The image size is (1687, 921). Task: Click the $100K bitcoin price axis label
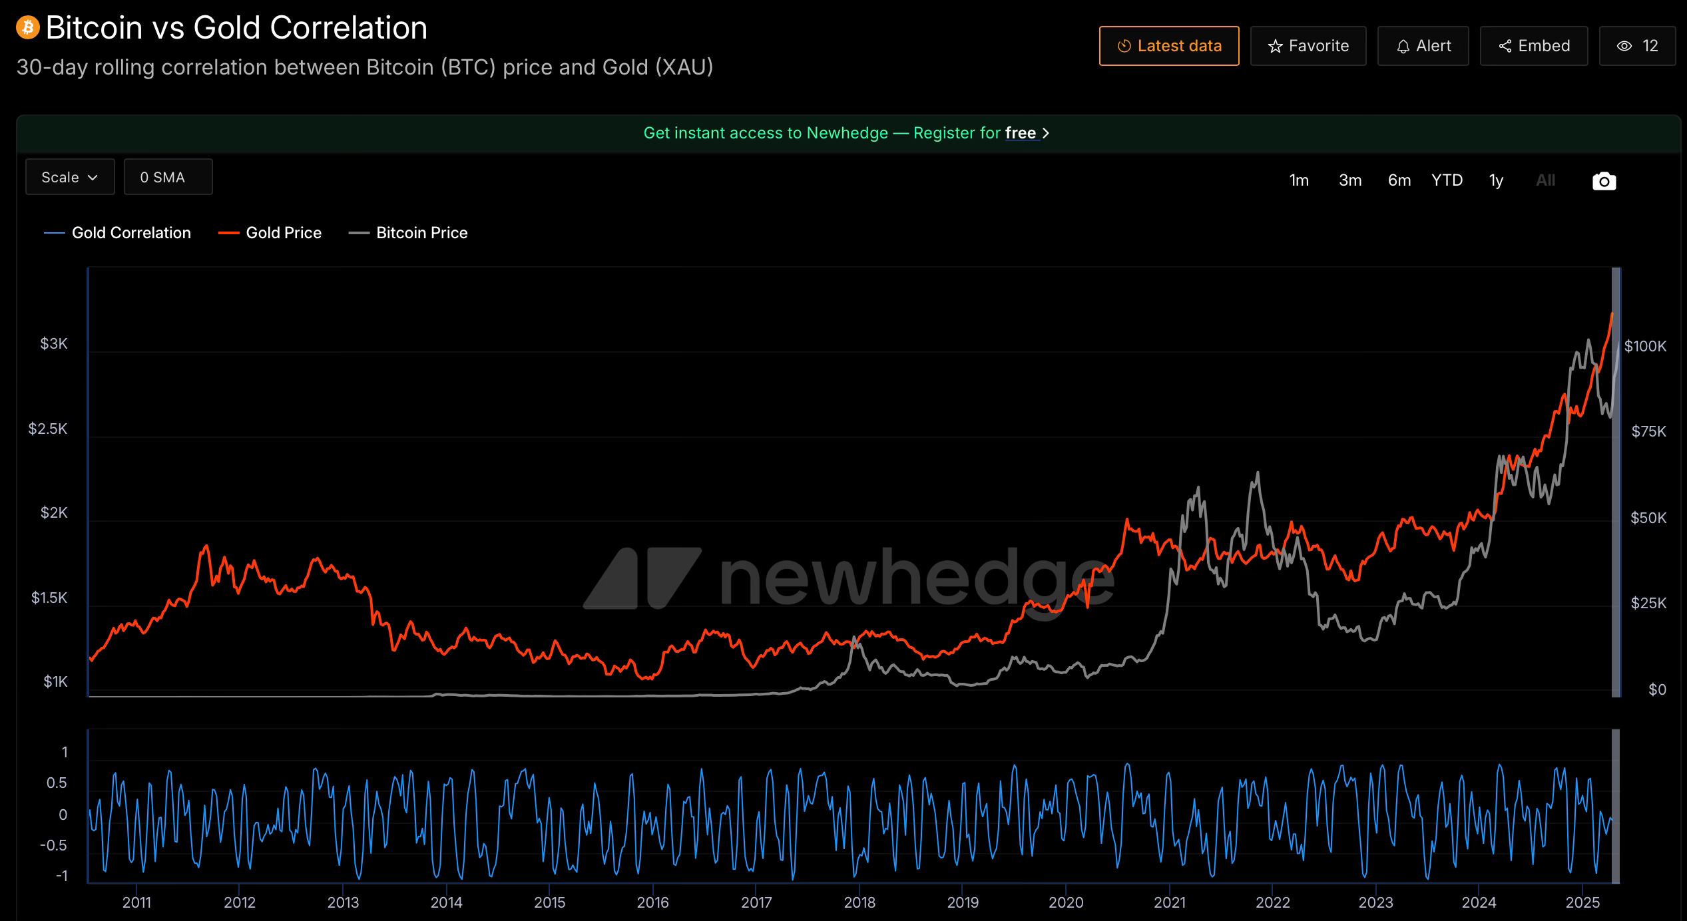1645,346
